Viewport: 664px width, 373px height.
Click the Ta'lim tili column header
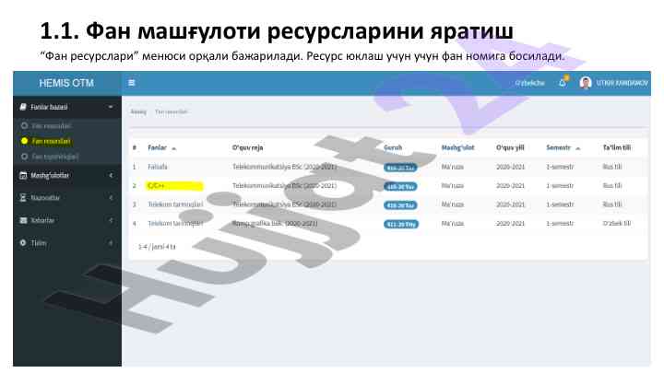point(617,147)
